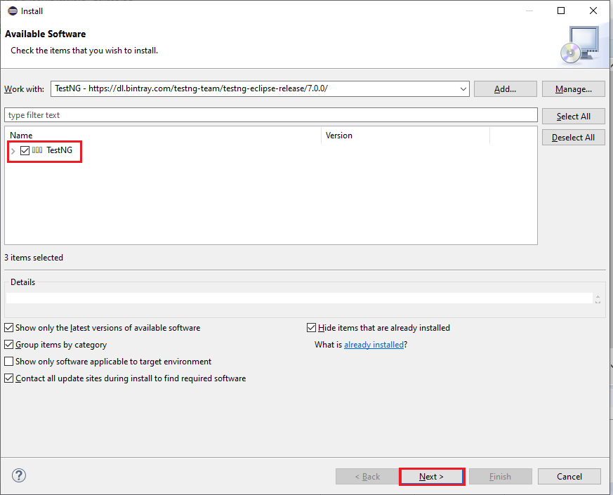The image size is (613, 495).
Task: Toggle Group items by category checkbox
Action: (x=9, y=345)
